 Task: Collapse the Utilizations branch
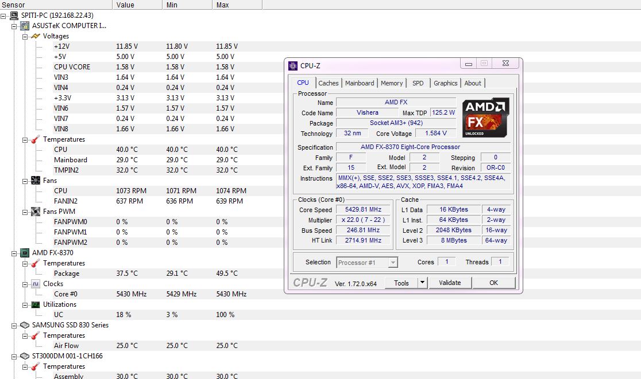click(25, 305)
